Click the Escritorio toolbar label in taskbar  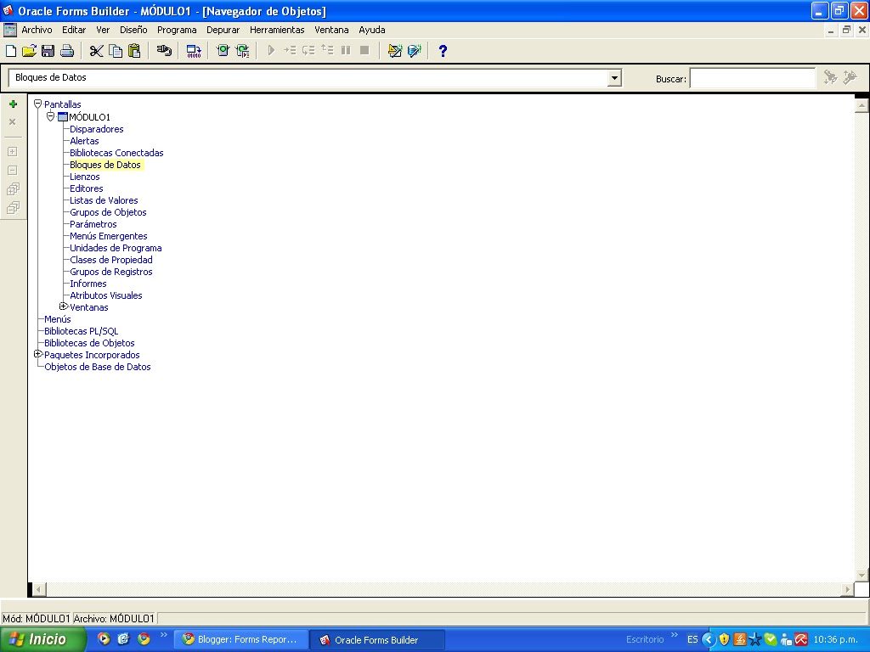click(645, 639)
